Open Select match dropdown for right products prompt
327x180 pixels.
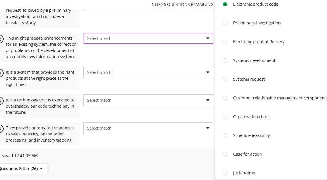point(148,72)
